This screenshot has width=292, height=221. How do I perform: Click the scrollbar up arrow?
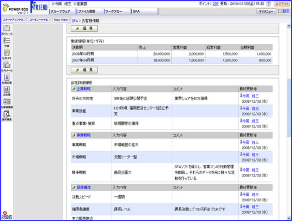(x=289, y=26)
